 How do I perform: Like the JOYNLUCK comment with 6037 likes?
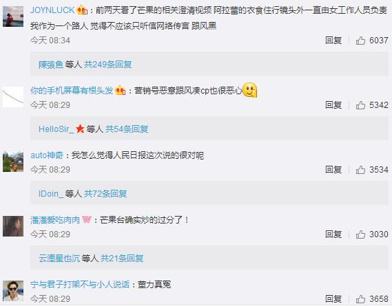360,41
